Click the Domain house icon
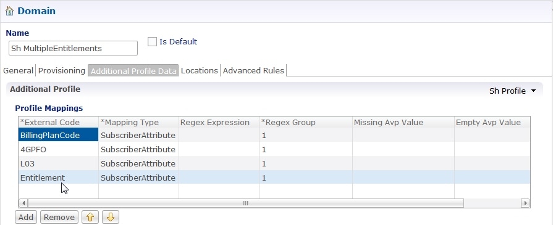The height and width of the screenshot is (225, 553). click(9, 11)
